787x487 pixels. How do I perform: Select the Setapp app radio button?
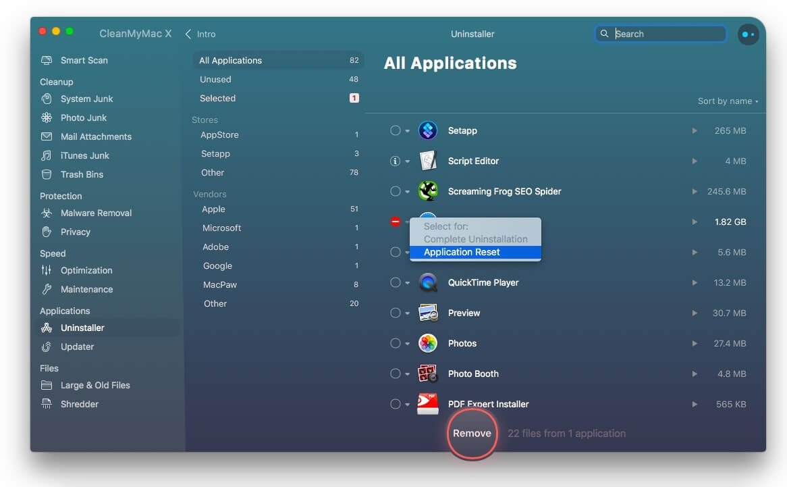point(397,130)
